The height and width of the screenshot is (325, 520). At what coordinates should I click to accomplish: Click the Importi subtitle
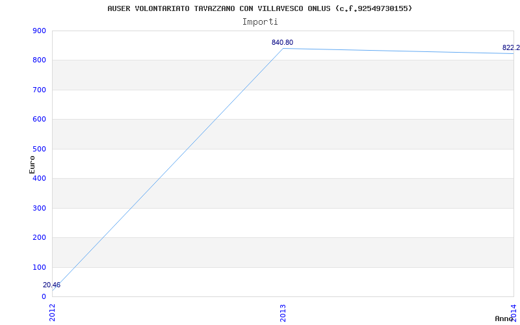(x=260, y=22)
